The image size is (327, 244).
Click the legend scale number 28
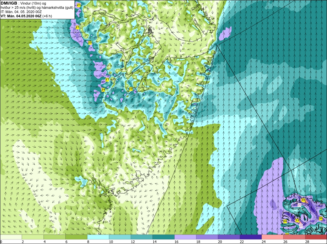pyautogui.click(x=307, y=242)
